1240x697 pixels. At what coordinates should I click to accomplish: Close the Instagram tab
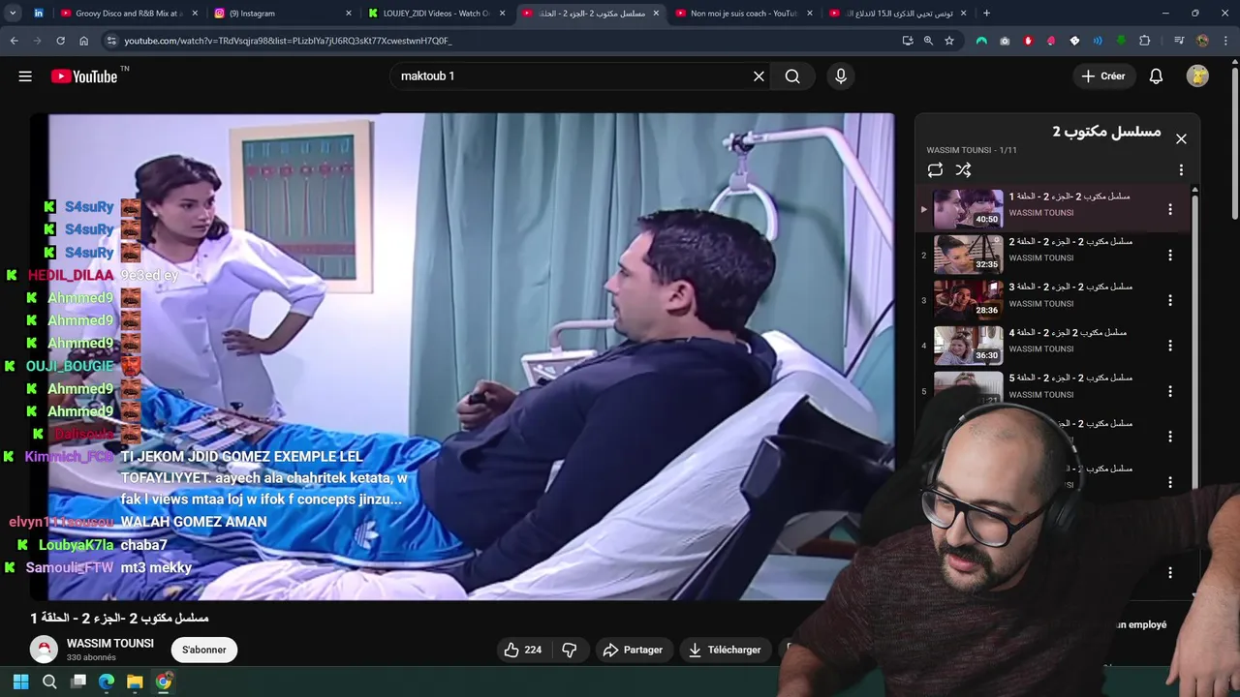click(x=349, y=14)
